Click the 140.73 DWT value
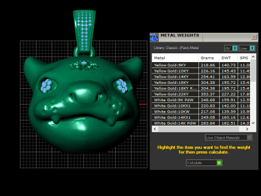Viewport: 261px width, 196px height. coord(228,65)
